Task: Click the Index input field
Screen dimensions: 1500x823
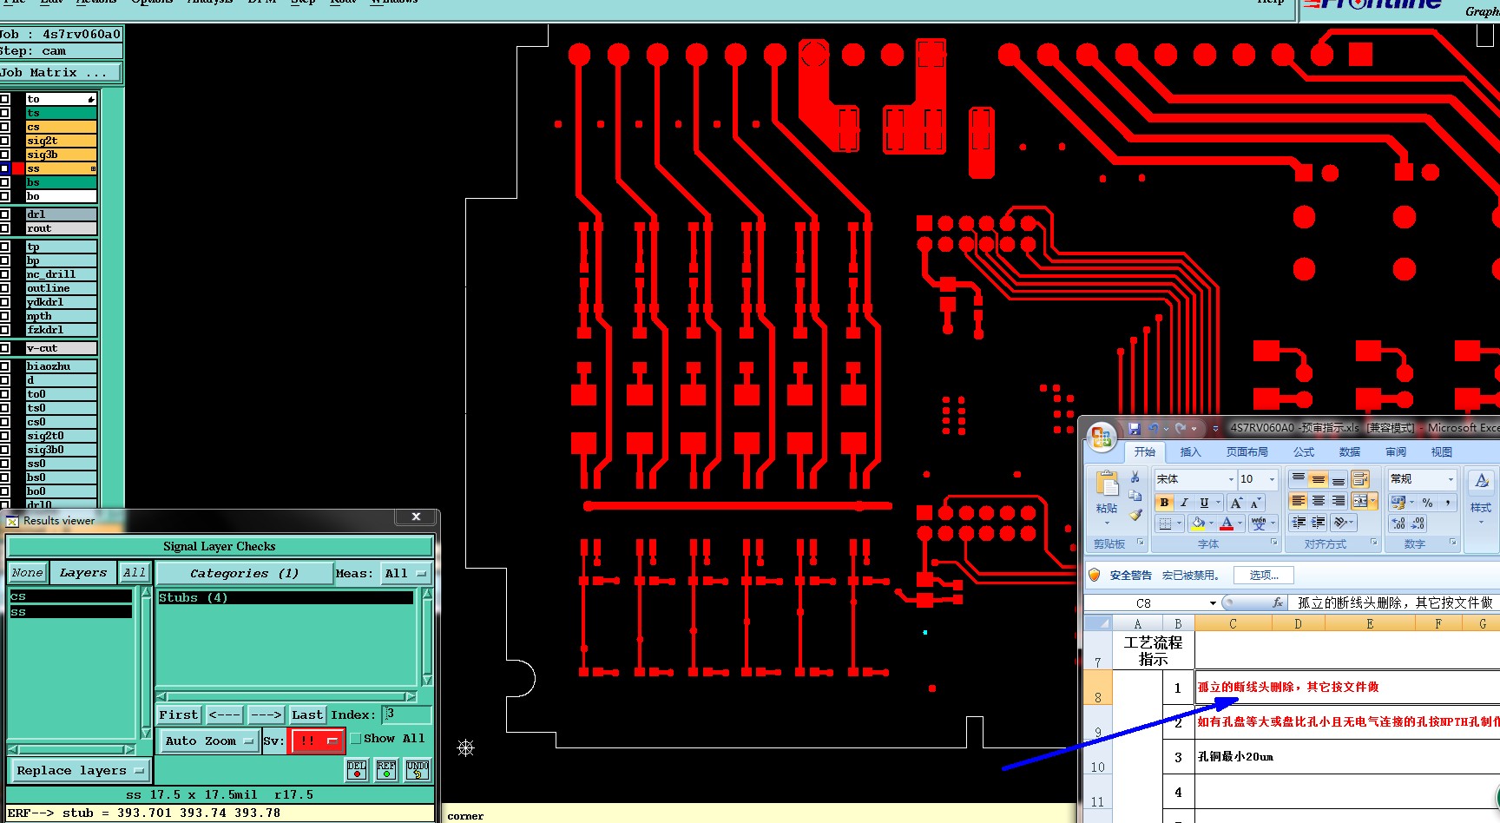Action: click(x=407, y=714)
